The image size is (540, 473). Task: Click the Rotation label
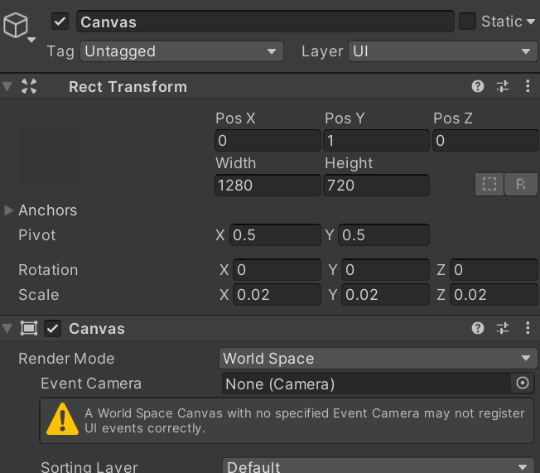point(48,270)
